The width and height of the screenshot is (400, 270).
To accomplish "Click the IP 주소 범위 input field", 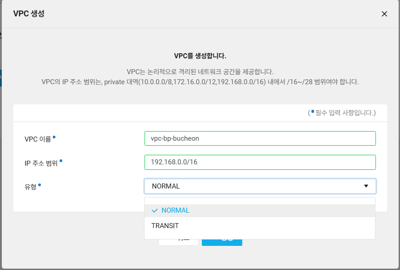I will (260, 162).
